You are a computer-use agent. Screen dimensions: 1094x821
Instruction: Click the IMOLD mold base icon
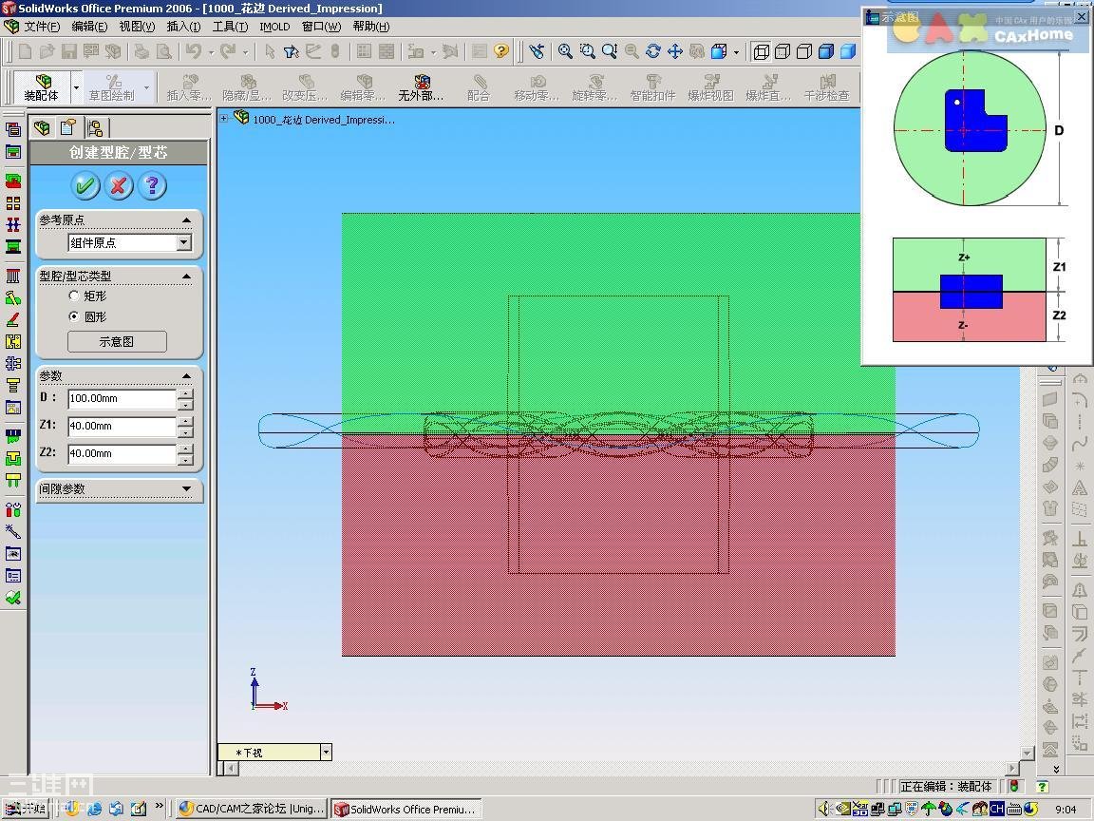12,246
